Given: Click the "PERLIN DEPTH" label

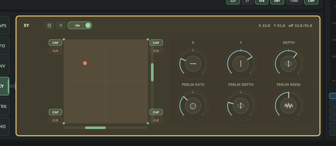Looking at the screenshot, I should [241, 85].
